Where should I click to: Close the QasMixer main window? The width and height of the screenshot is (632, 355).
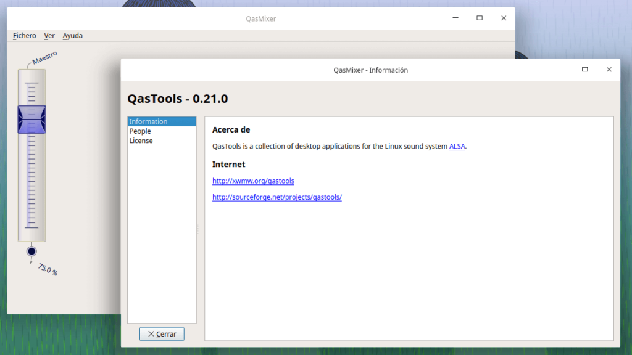[x=504, y=18]
